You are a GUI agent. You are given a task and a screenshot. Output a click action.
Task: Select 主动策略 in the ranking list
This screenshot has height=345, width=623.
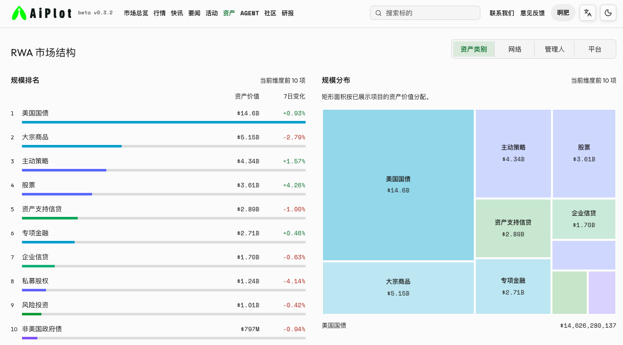[x=35, y=161]
